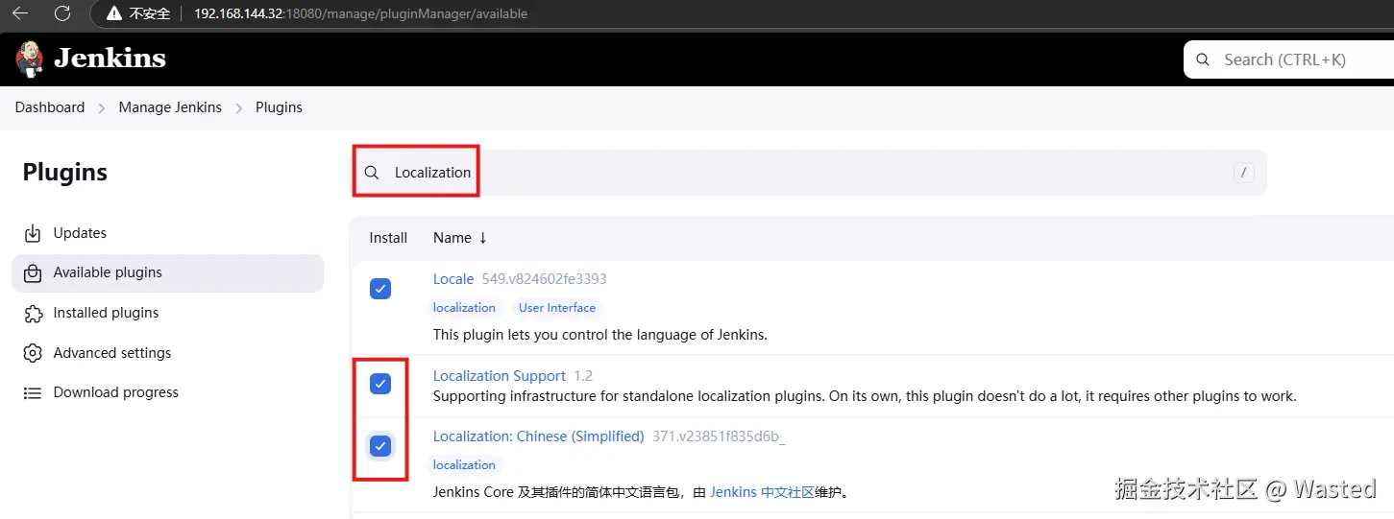Click version 549.v824602fe3393 text
The width and height of the screenshot is (1394, 519).
(544, 279)
